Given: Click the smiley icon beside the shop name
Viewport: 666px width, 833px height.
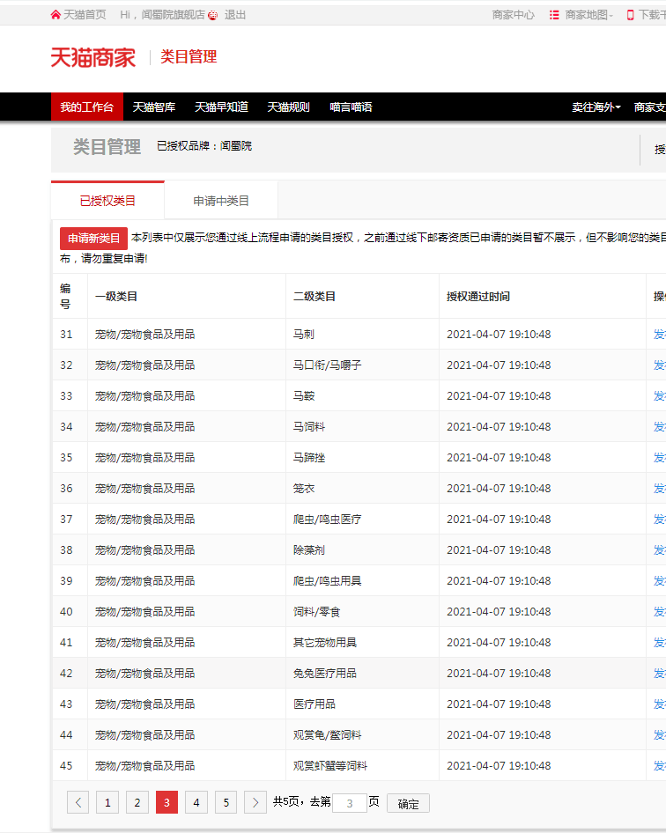Looking at the screenshot, I should (212, 15).
